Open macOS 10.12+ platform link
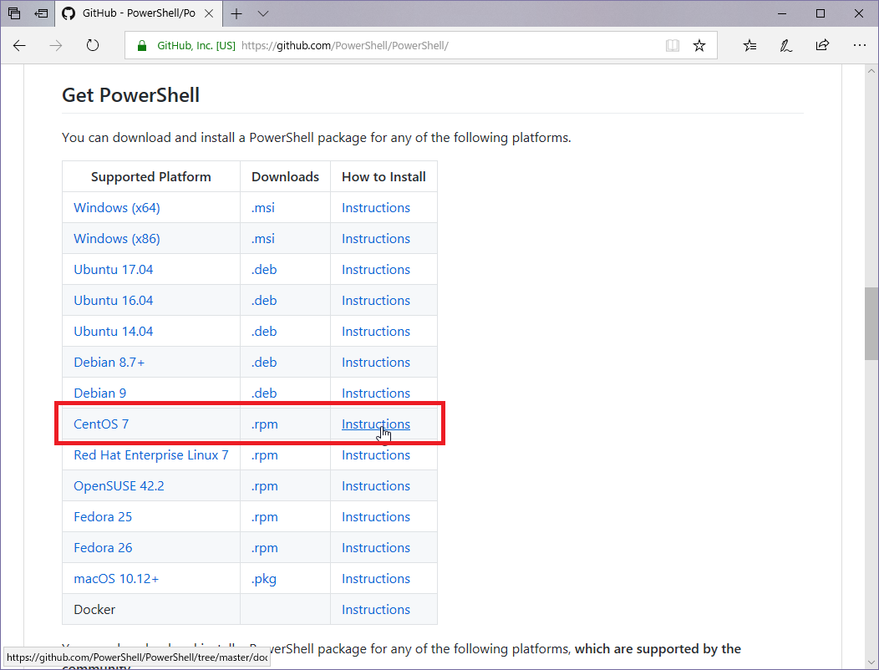The width and height of the screenshot is (879, 670). (x=116, y=578)
